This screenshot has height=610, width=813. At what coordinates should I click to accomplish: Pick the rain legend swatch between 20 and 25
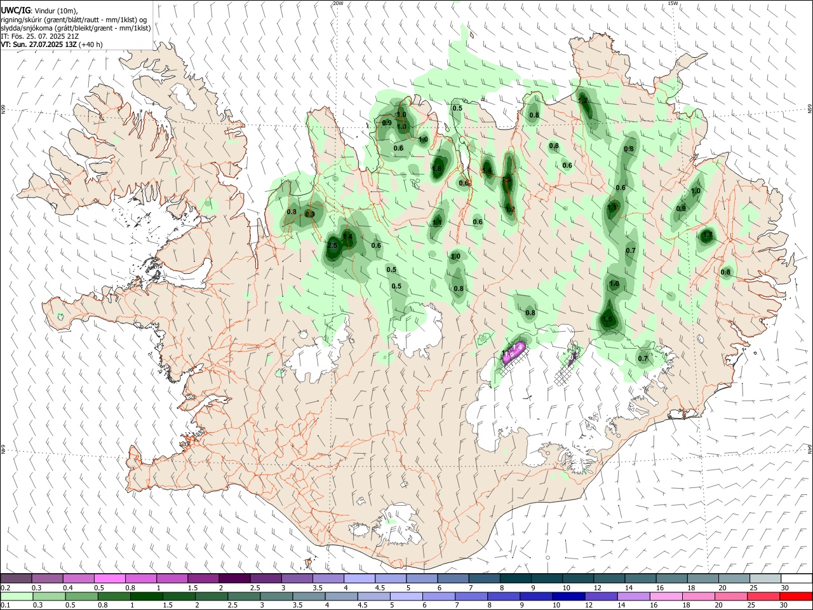coord(731,596)
